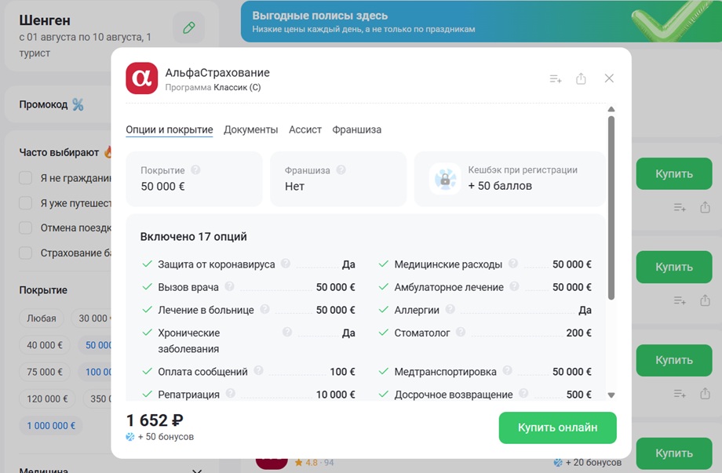Select the 1 000 000 € coverage chip
Image resolution: width=722 pixels, height=473 pixels.
[x=51, y=426]
